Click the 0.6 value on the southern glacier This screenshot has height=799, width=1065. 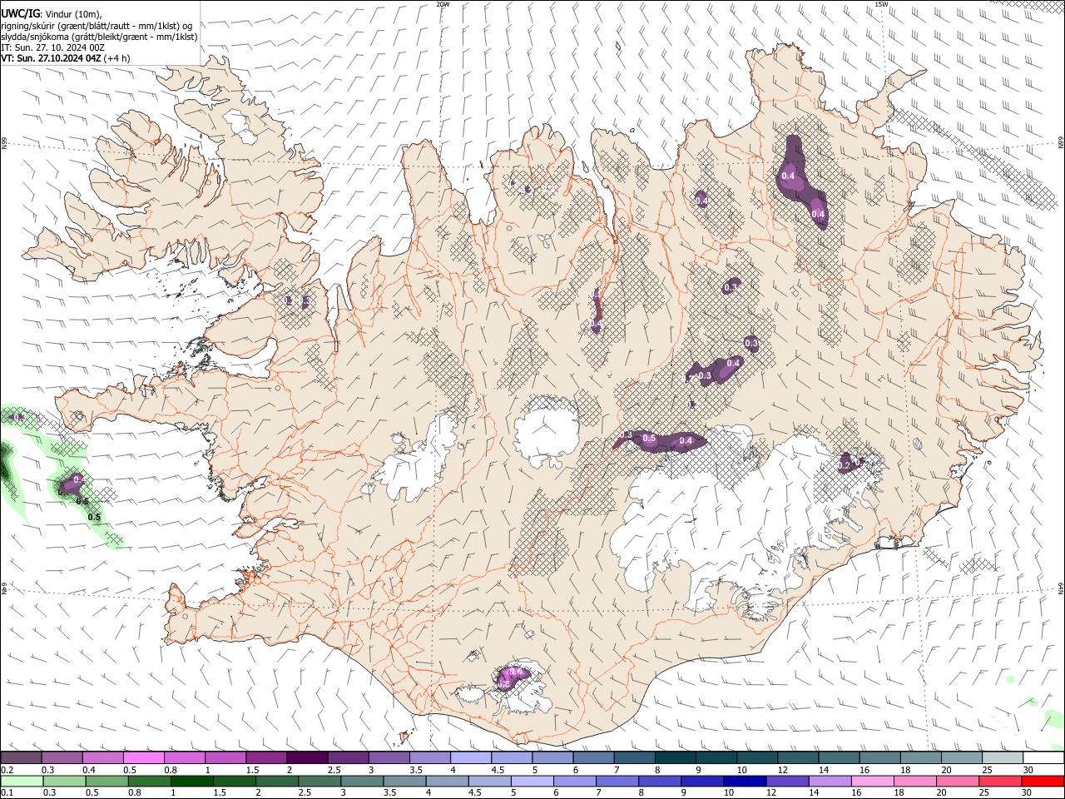(x=515, y=672)
